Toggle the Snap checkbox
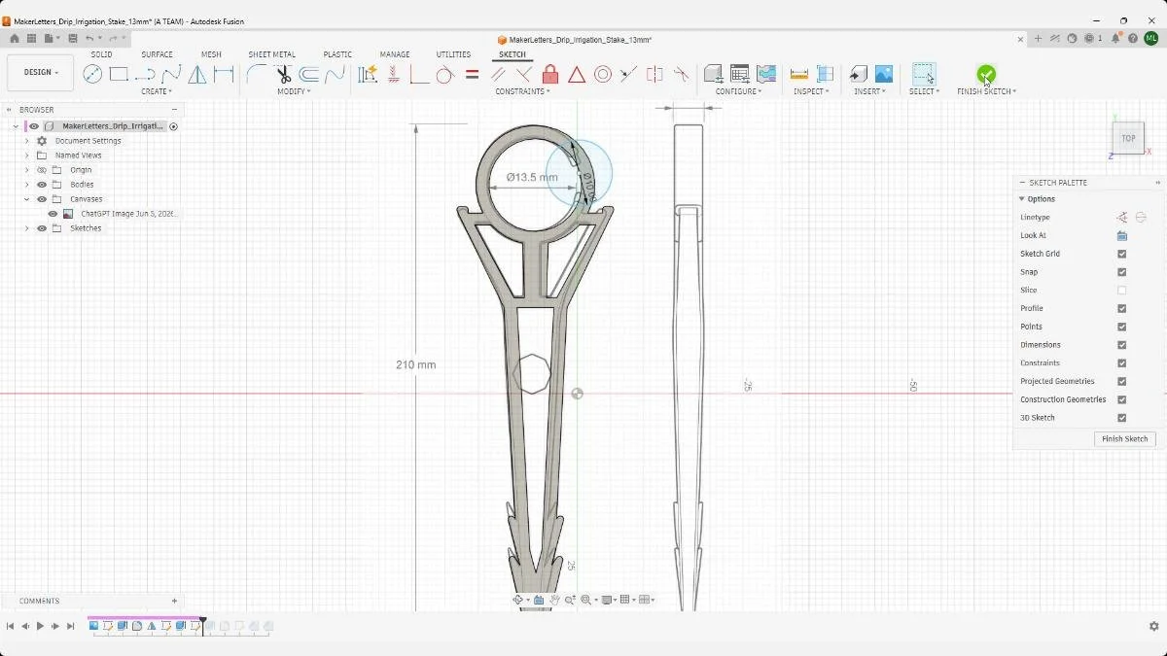Viewport: 1167px width, 656px height. pyautogui.click(x=1121, y=272)
